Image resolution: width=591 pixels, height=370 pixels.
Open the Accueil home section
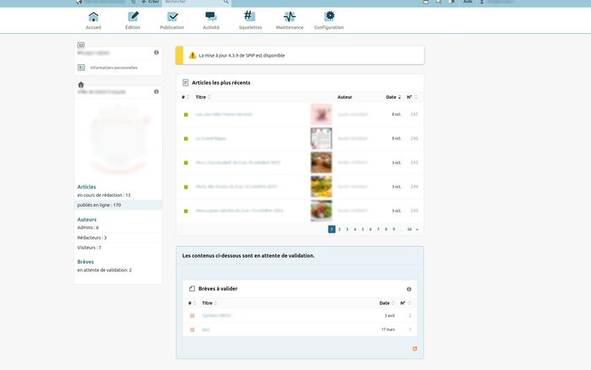93,20
